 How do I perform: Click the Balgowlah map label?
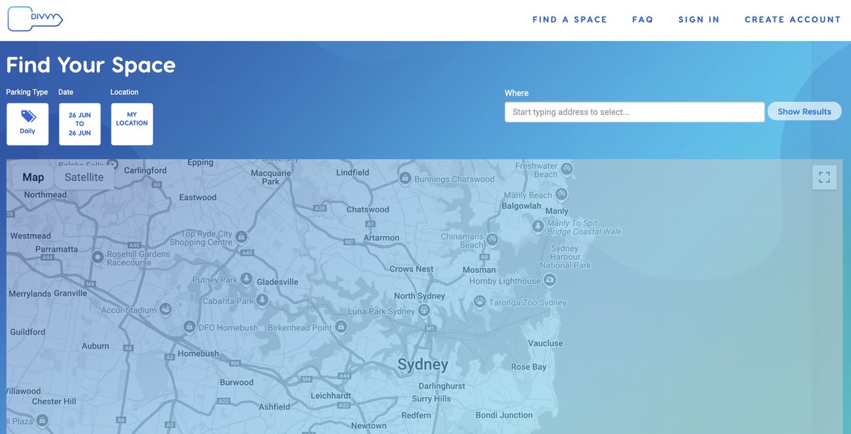tap(521, 206)
